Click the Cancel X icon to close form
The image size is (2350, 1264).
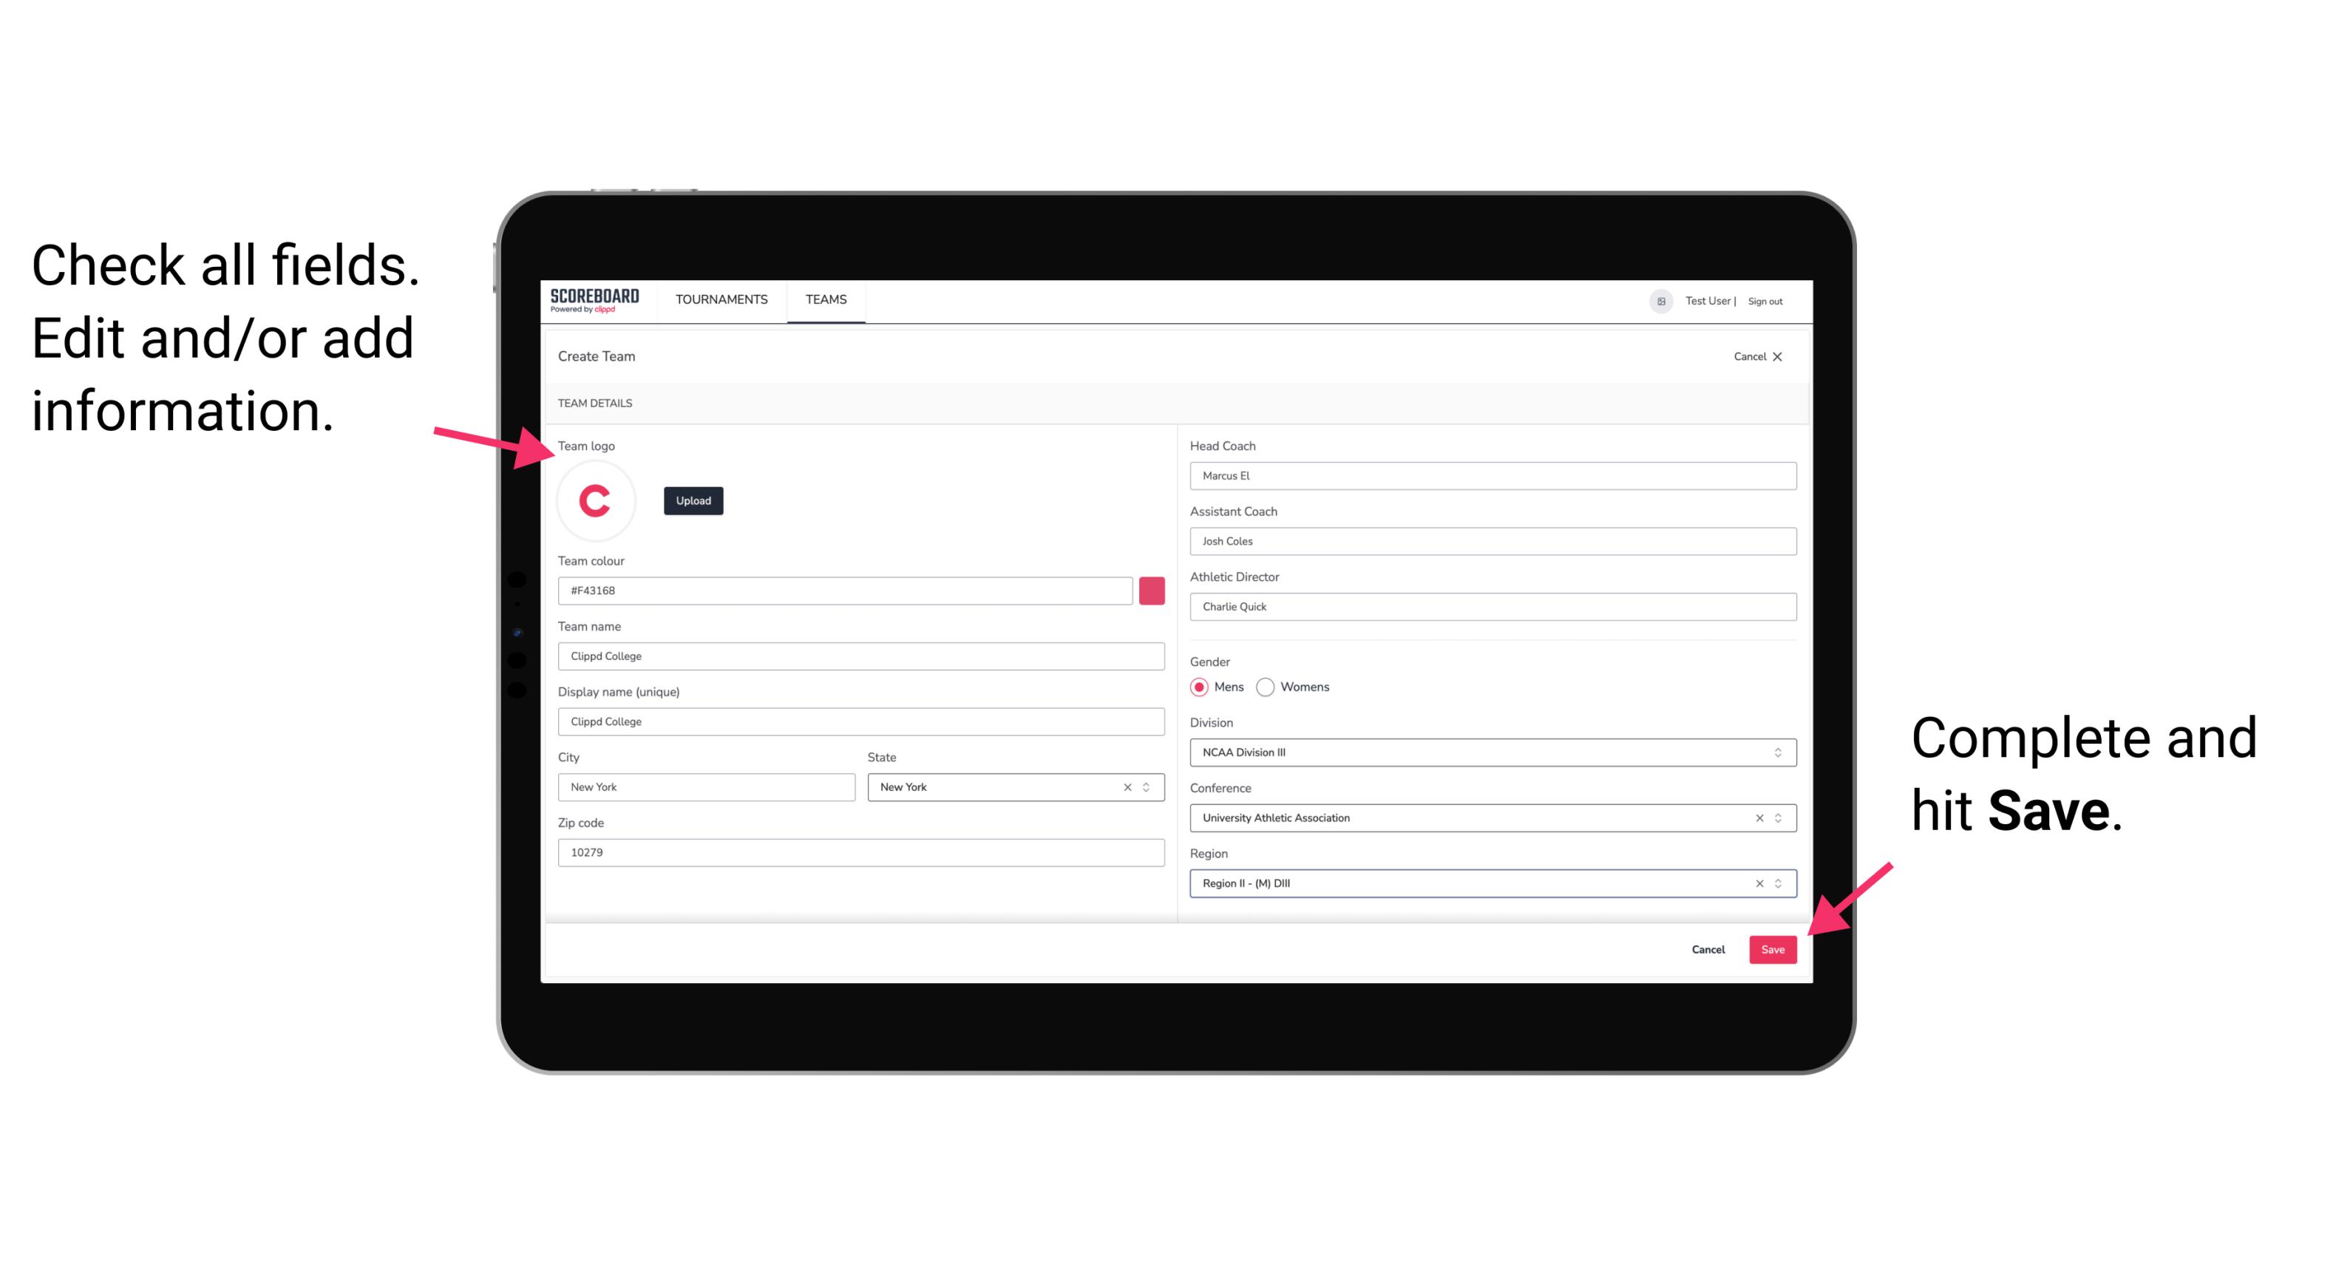(1779, 356)
